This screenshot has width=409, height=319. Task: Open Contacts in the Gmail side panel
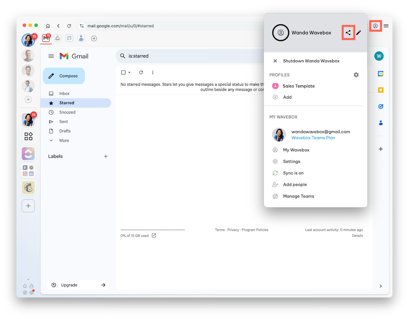click(x=381, y=123)
